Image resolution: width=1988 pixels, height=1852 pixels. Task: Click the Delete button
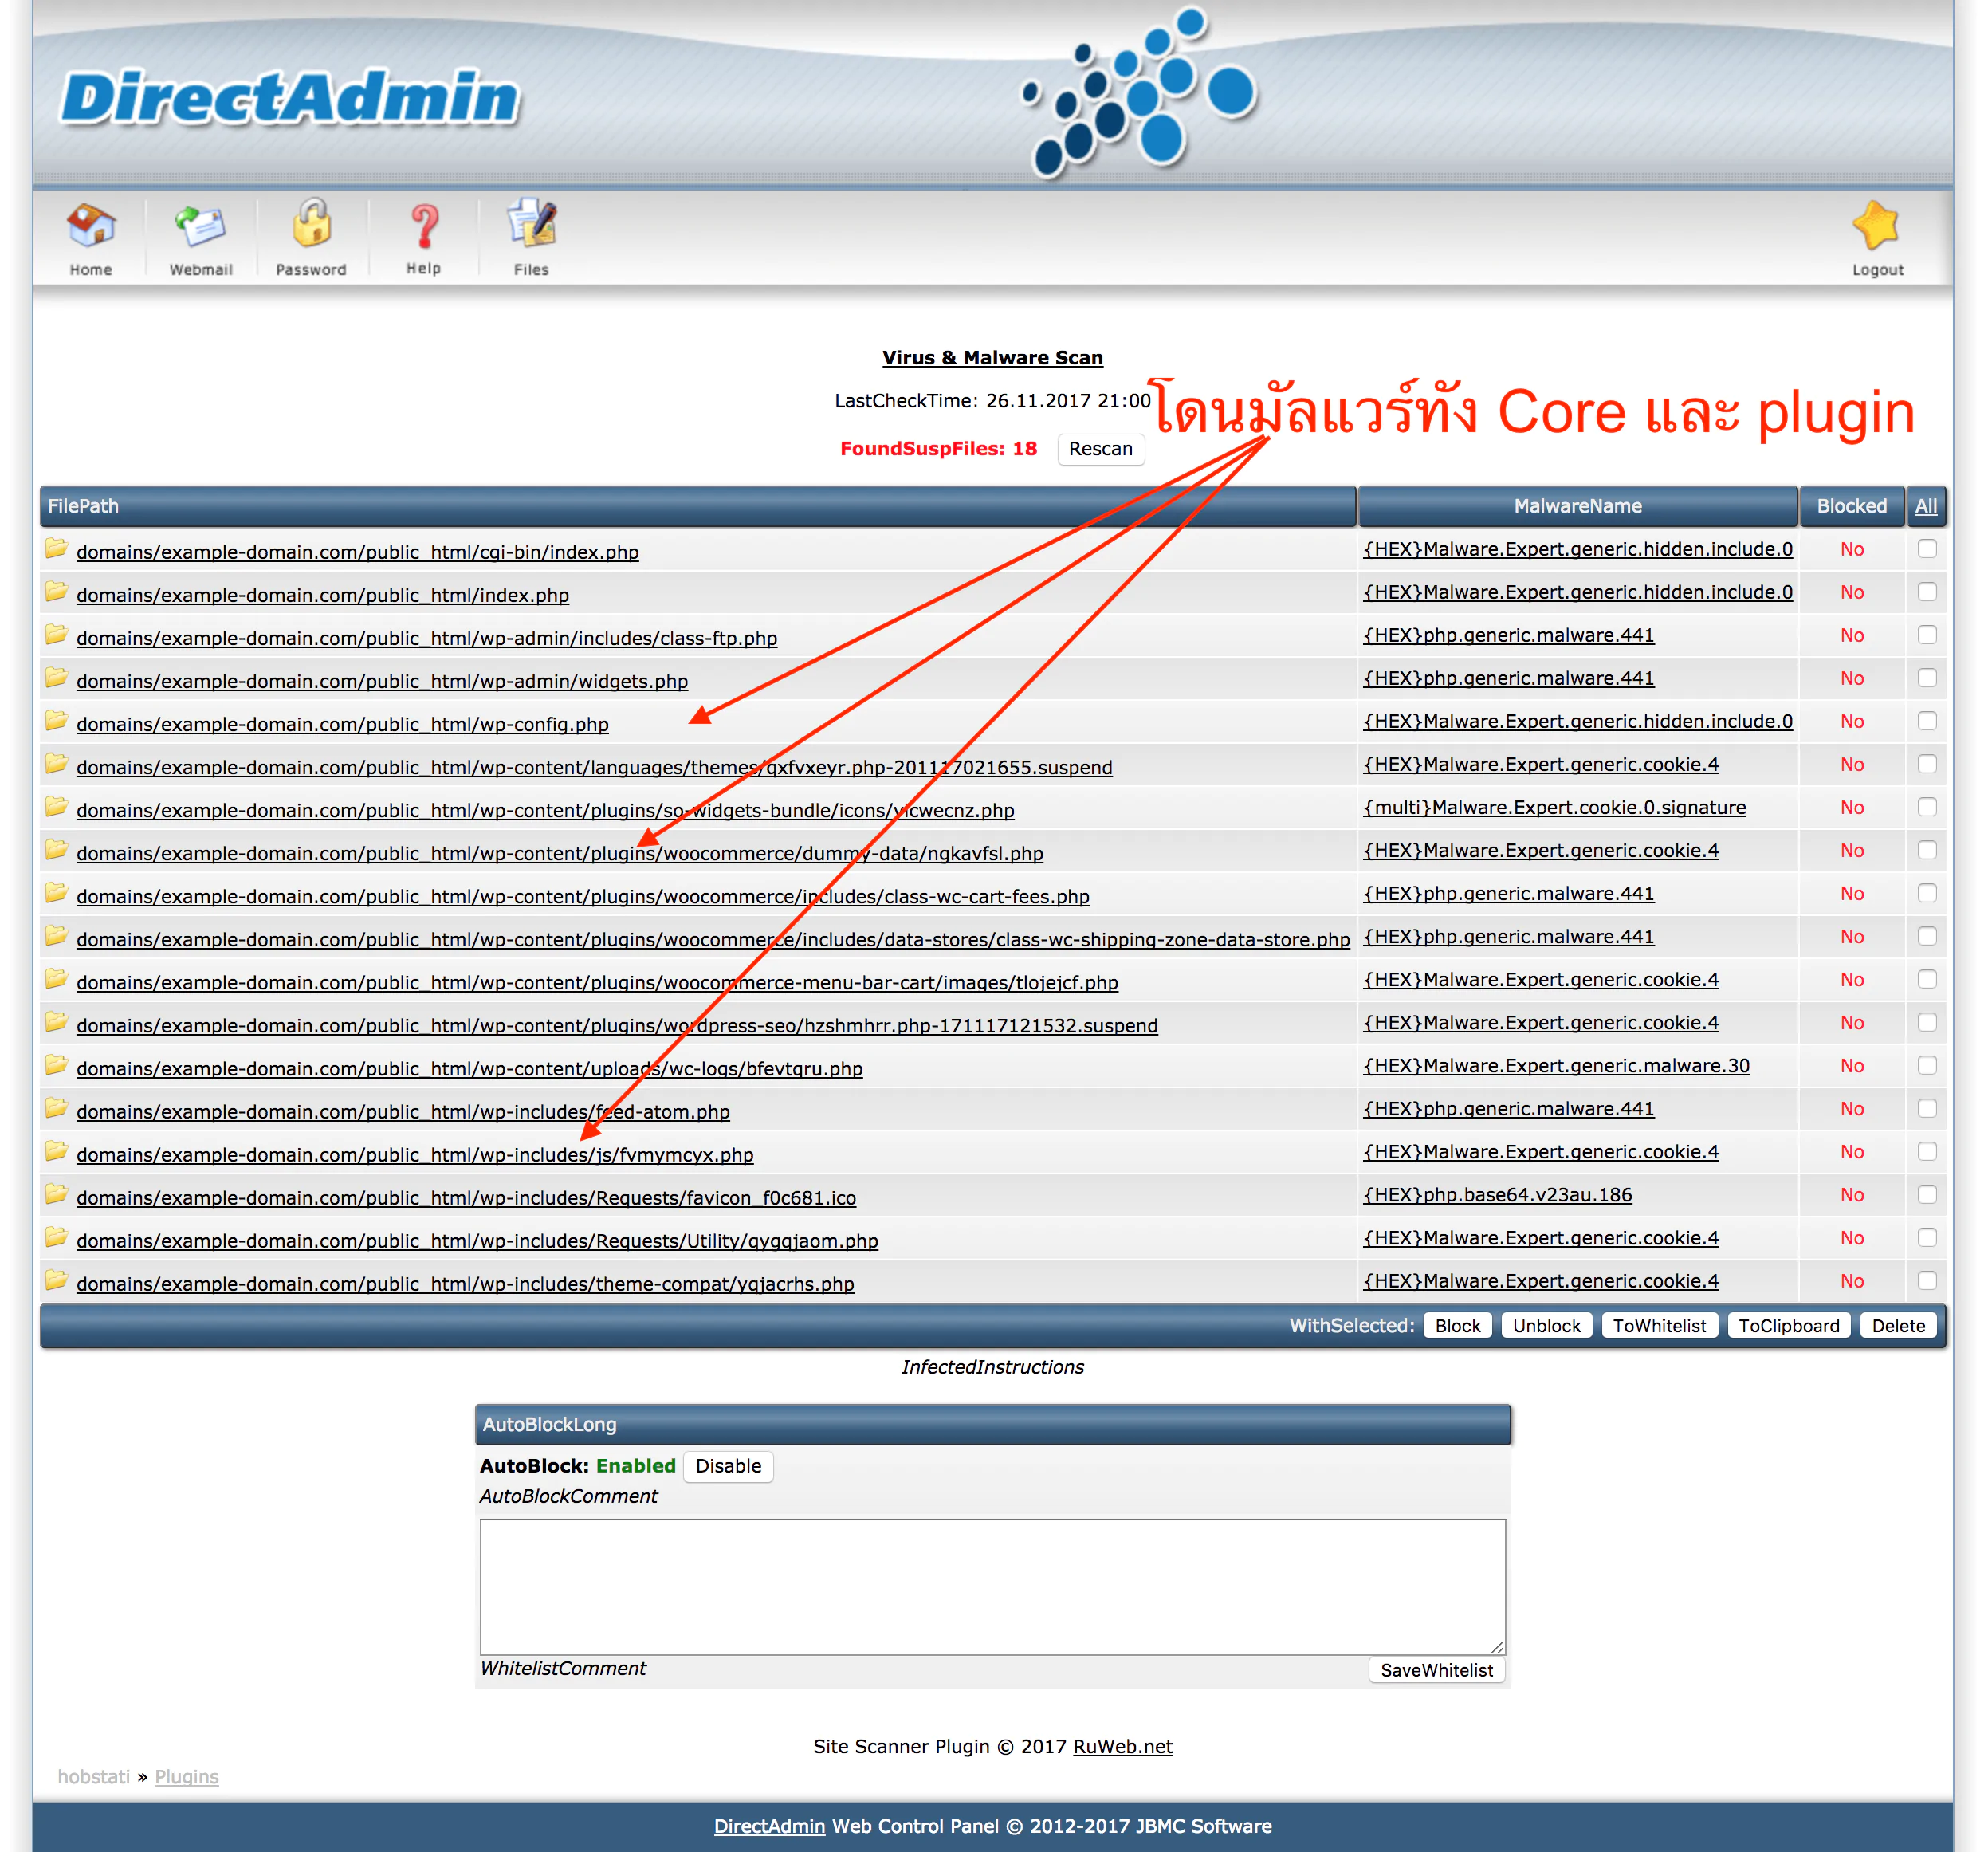[x=1898, y=1326]
